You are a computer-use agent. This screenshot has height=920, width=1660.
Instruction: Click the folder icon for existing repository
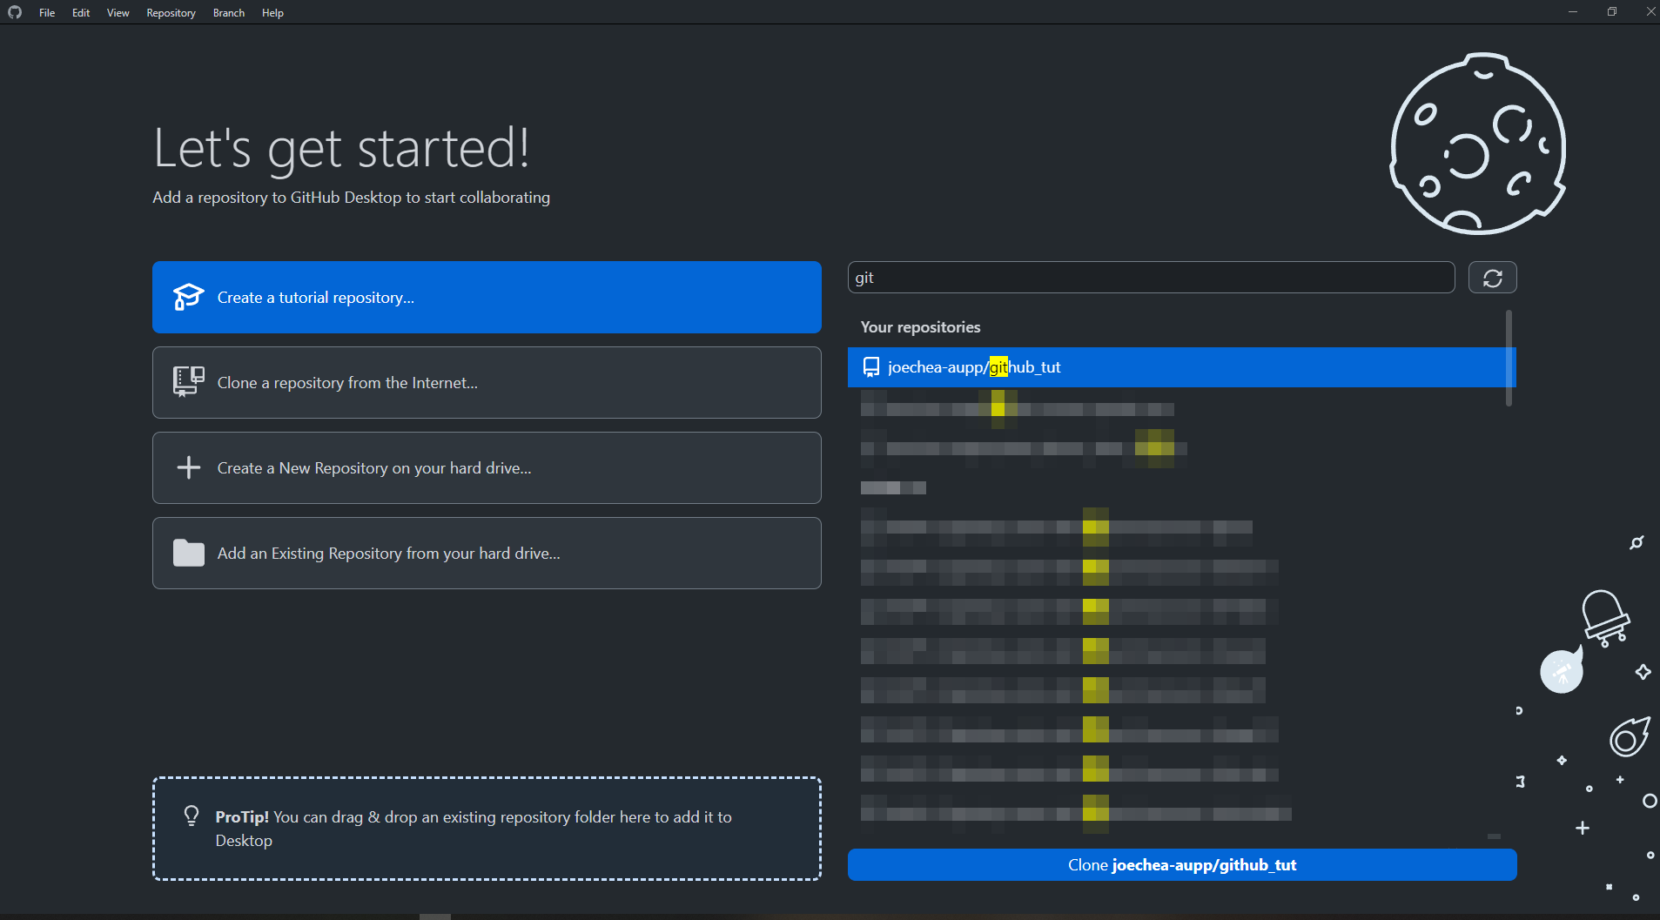[x=188, y=553]
